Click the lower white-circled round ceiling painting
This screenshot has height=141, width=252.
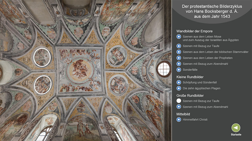point(43,85)
